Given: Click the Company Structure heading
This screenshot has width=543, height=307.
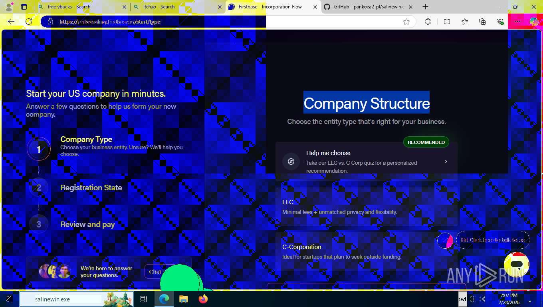Looking at the screenshot, I should click(x=367, y=103).
